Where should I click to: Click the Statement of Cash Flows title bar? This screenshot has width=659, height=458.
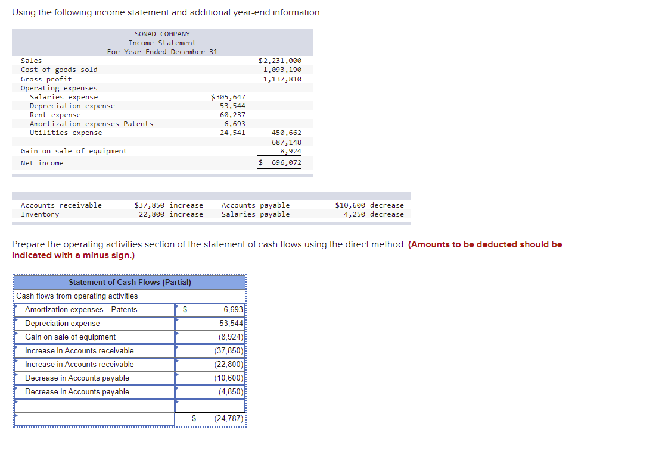click(129, 282)
